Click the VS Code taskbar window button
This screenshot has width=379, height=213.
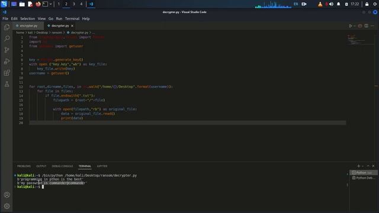[x=91, y=4]
